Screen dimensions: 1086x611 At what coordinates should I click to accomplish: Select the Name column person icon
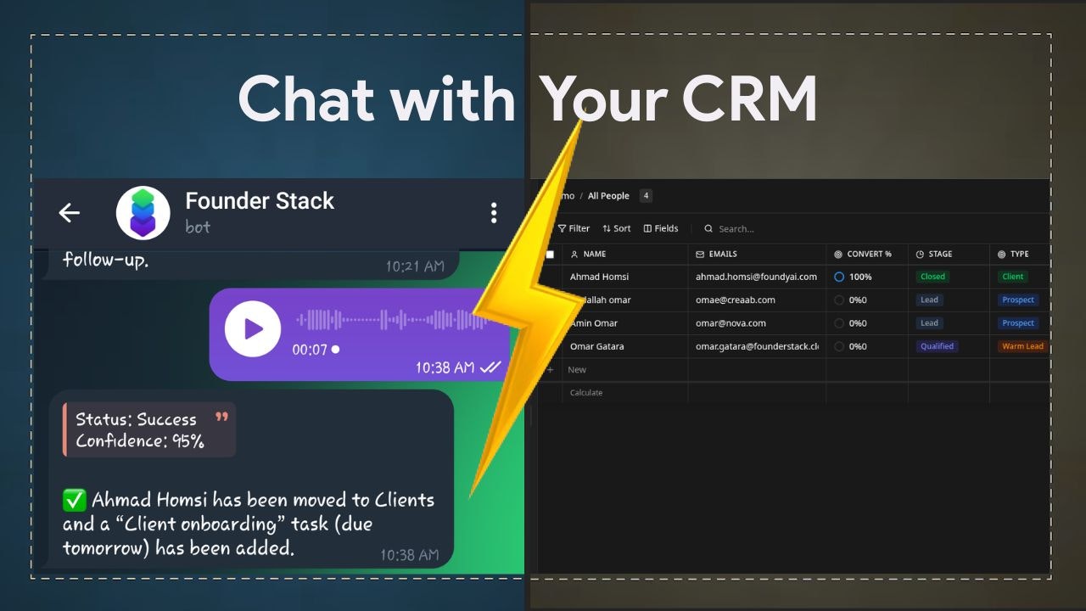pos(574,254)
